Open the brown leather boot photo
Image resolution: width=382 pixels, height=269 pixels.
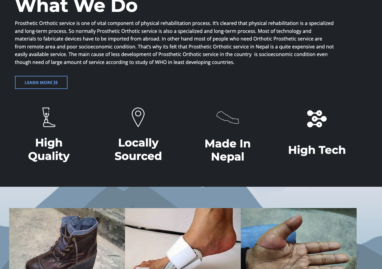point(67,239)
